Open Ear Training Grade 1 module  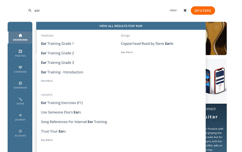58,44
